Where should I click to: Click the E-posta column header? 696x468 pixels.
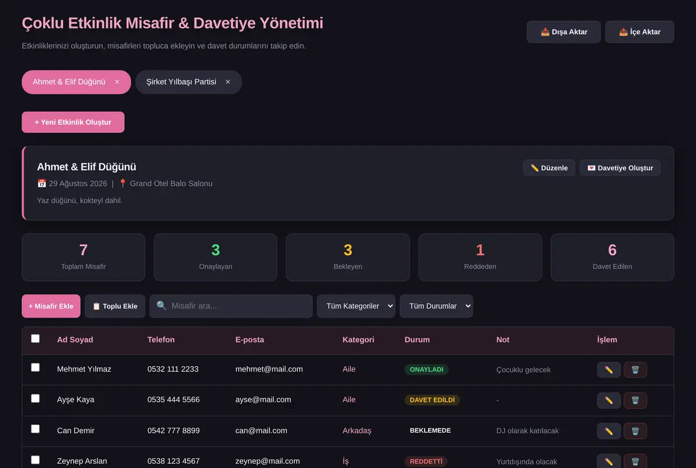(x=249, y=340)
